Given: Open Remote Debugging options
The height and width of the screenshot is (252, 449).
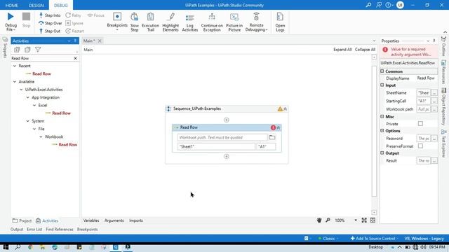Looking at the screenshot, I should click(256, 22).
